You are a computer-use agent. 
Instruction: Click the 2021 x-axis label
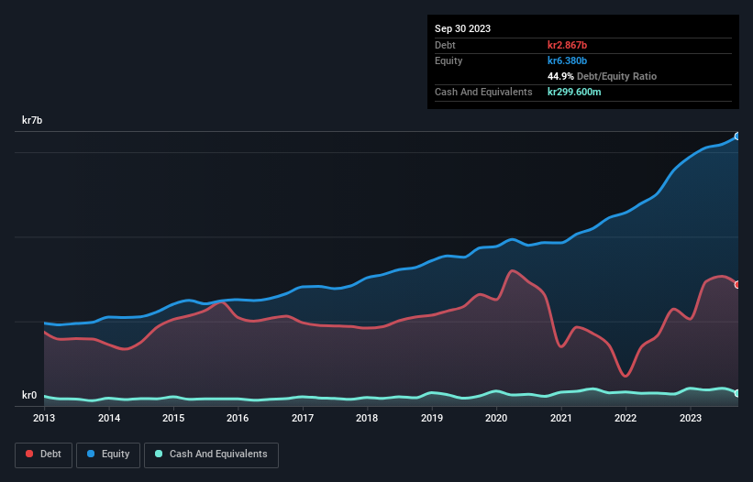(561, 418)
